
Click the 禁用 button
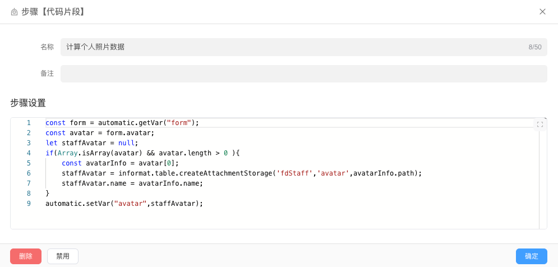click(63, 256)
